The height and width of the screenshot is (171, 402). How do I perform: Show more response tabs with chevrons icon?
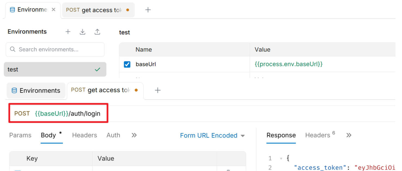pos(349,135)
